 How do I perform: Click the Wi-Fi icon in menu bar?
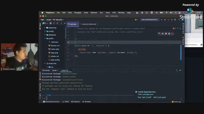(x=166, y=13)
